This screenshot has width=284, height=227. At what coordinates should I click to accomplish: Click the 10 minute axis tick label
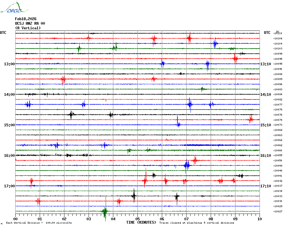point(260,219)
